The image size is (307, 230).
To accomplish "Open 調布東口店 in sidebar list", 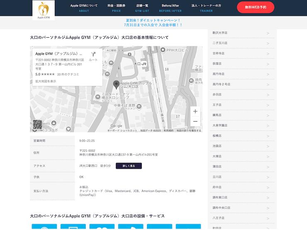I will [242, 197].
